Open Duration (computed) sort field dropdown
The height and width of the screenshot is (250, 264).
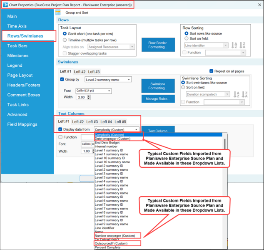coord(208,94)
